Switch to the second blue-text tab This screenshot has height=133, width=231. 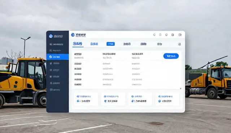94,44
